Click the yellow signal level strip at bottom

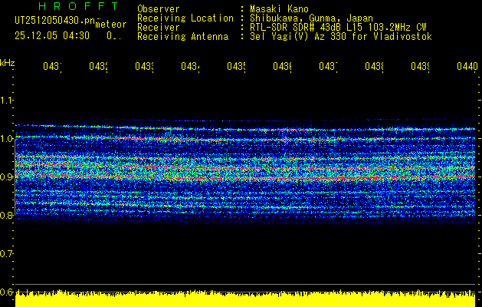point(245,299)
